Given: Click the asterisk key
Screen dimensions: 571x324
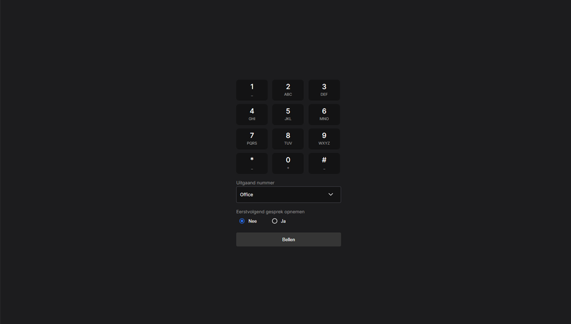Looking at the screenshot, I should (251, 163).
